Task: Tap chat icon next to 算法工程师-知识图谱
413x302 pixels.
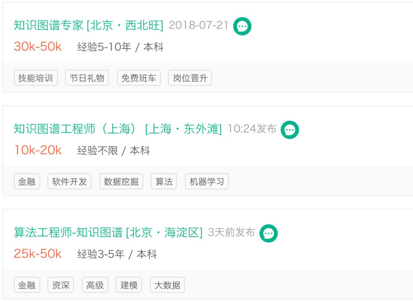Action: pos(268,233)
